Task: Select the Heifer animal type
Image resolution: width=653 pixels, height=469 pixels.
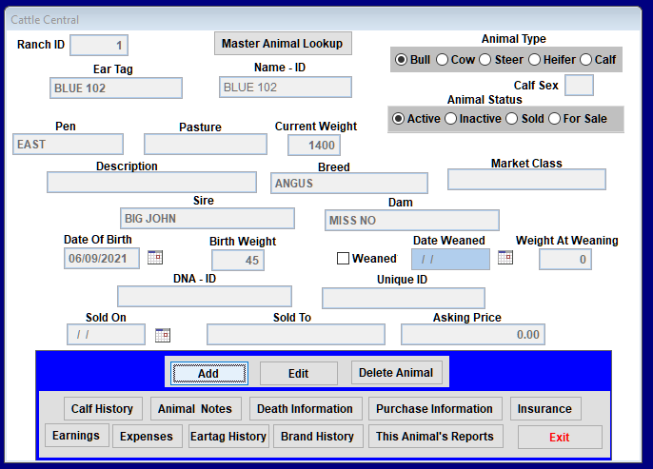Action: pos(534,60)
